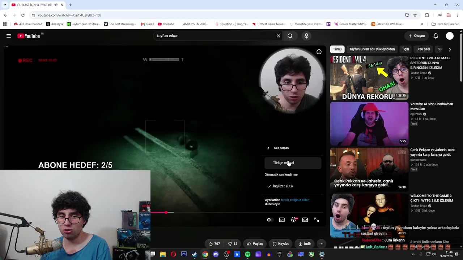Screen dimensions: 463x260
Task: Open a new browser tab
Action: click(x=70, y=5)
